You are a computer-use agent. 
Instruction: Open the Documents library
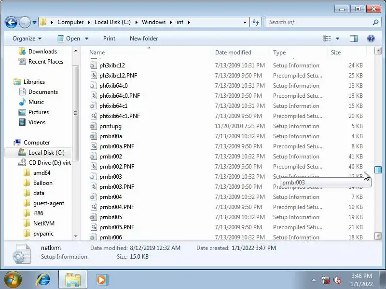pos(43,92)
